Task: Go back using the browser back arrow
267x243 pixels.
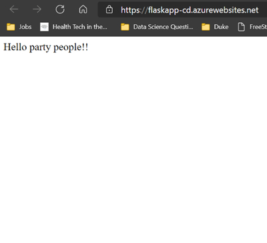Action: coord(14,9)
